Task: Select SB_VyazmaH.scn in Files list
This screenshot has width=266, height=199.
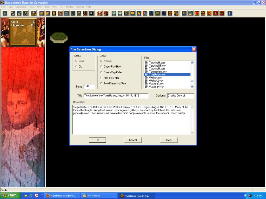Action: (x=167, y=87)
